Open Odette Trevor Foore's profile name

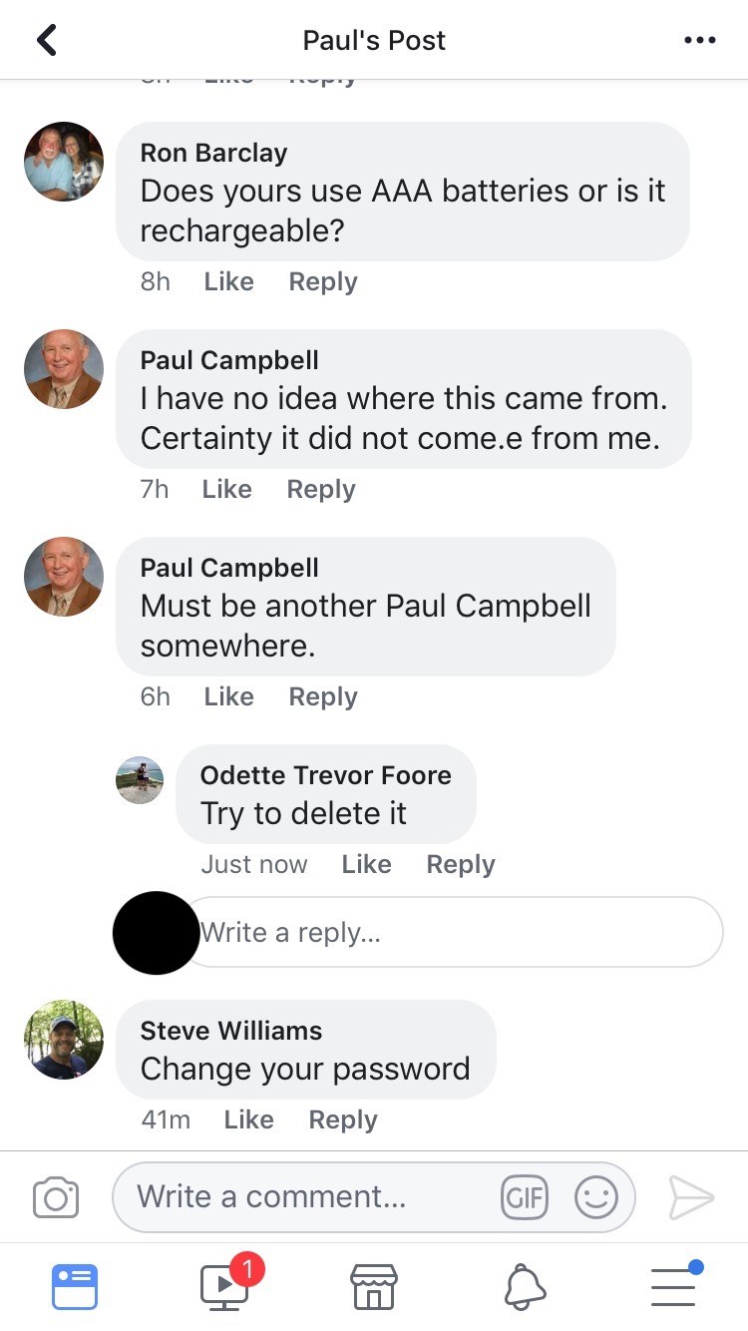tap(325, 775)
